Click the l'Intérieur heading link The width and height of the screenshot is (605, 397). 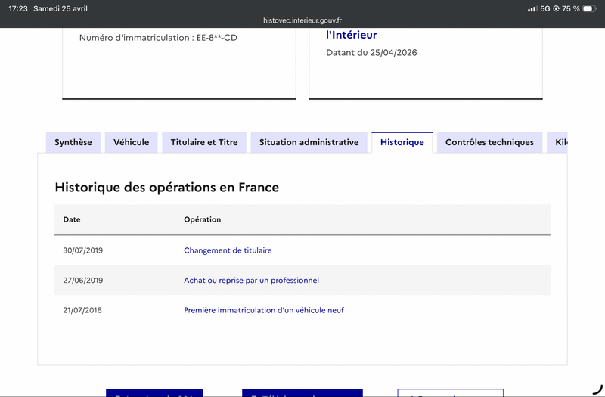pos(352,35)
